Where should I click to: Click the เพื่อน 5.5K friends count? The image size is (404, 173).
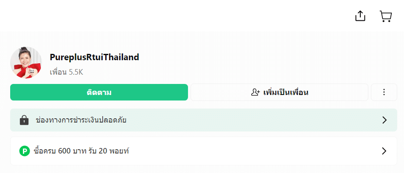tap(66, 73)
